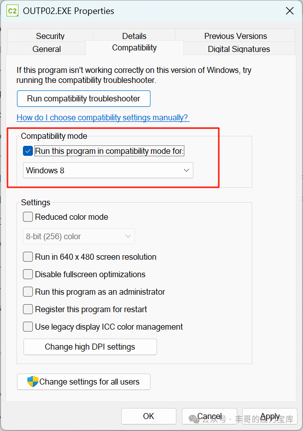Tick Disable fullscreen optimizations

click(28, 274)
